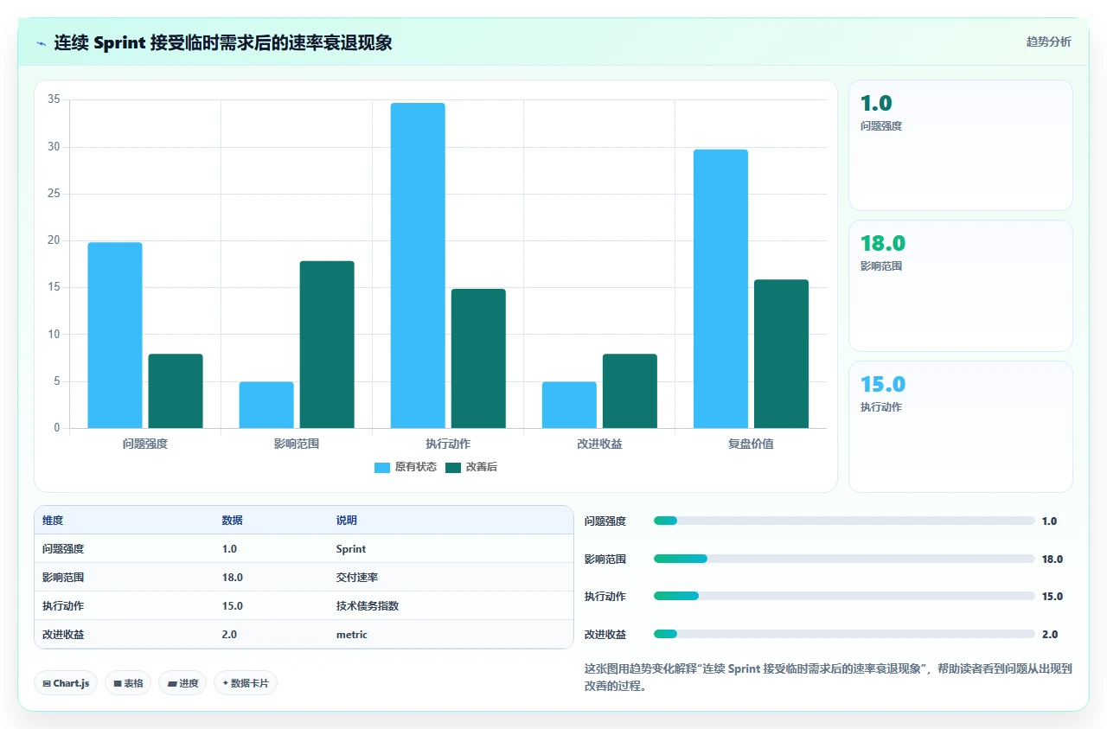Screen dimensions: 1107x729
Task: Click the 执行动作 label on the chart x-axis
Action: [x=448, y=444]
